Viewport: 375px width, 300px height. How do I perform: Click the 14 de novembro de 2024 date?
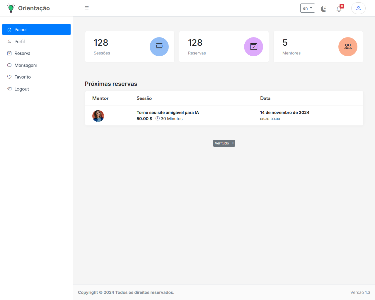coord(284,112)
